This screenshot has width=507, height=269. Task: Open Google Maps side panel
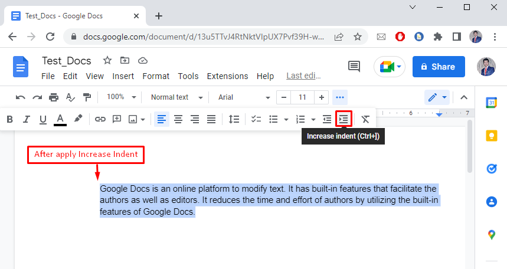coord(492,235)
